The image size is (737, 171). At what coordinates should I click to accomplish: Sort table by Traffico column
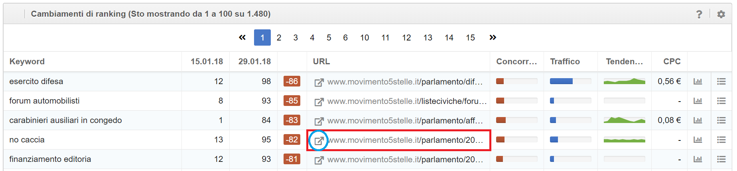[565, 61]
